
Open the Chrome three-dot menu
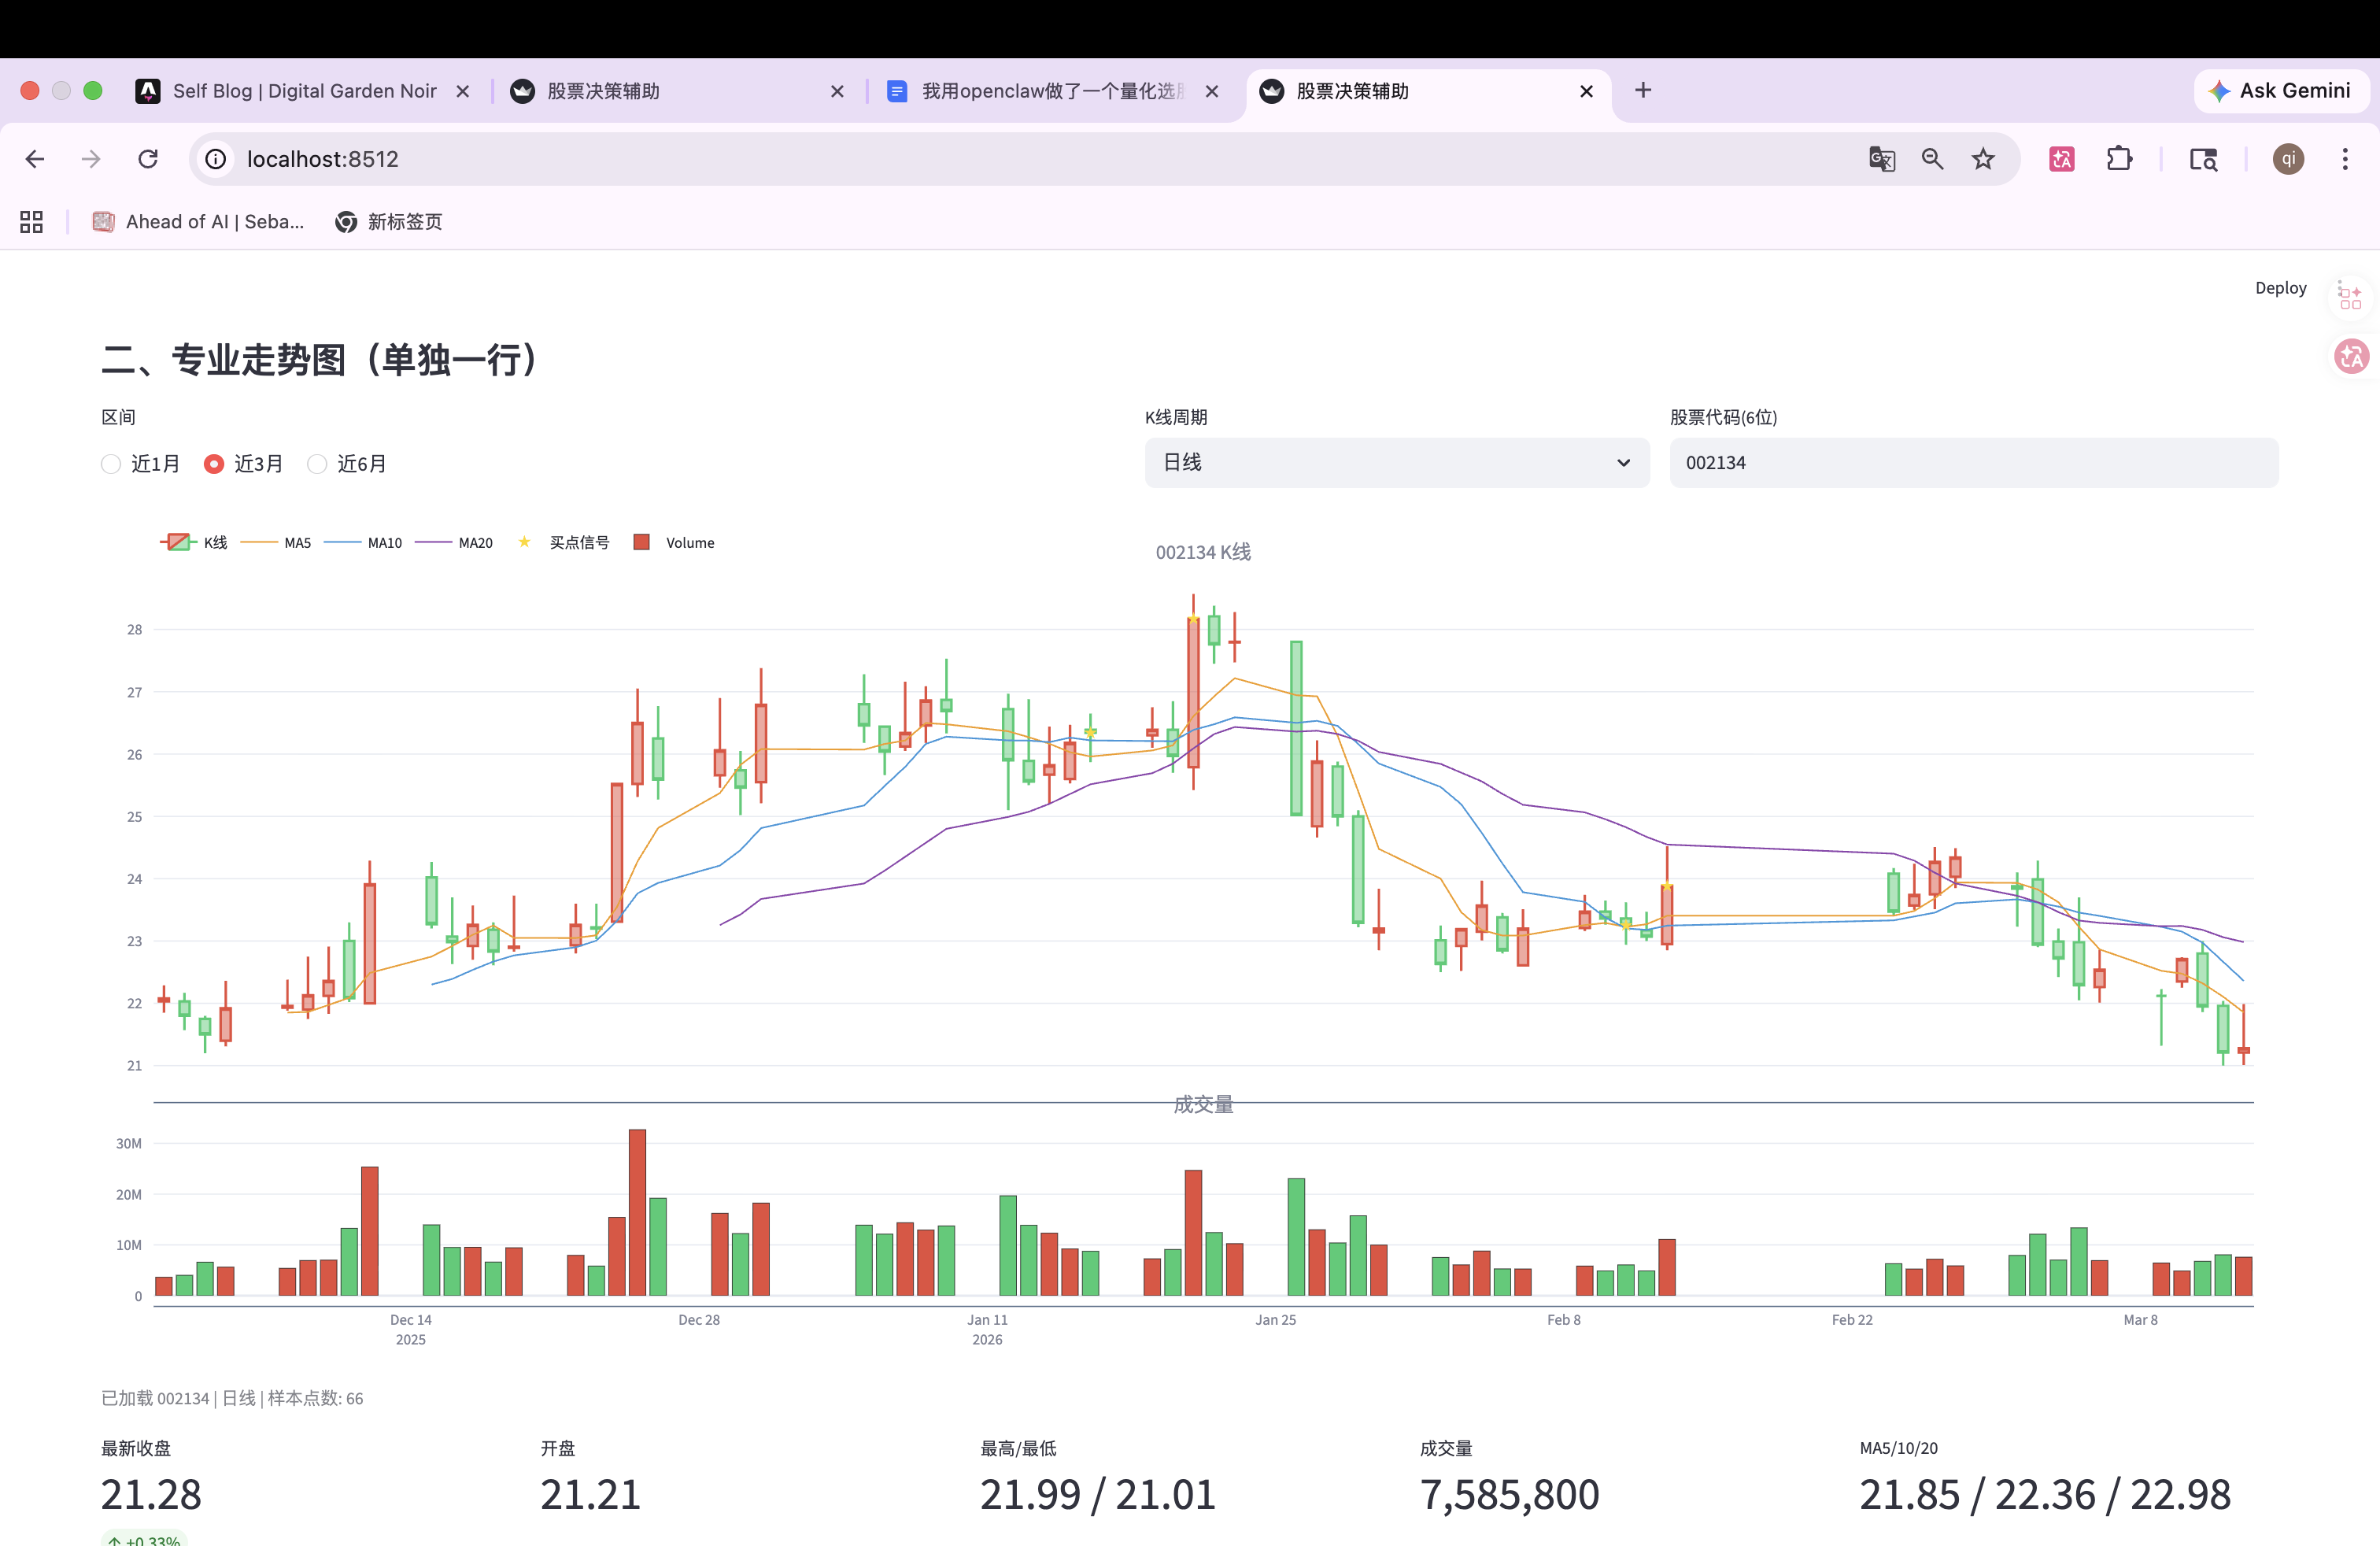point(2344,159)
